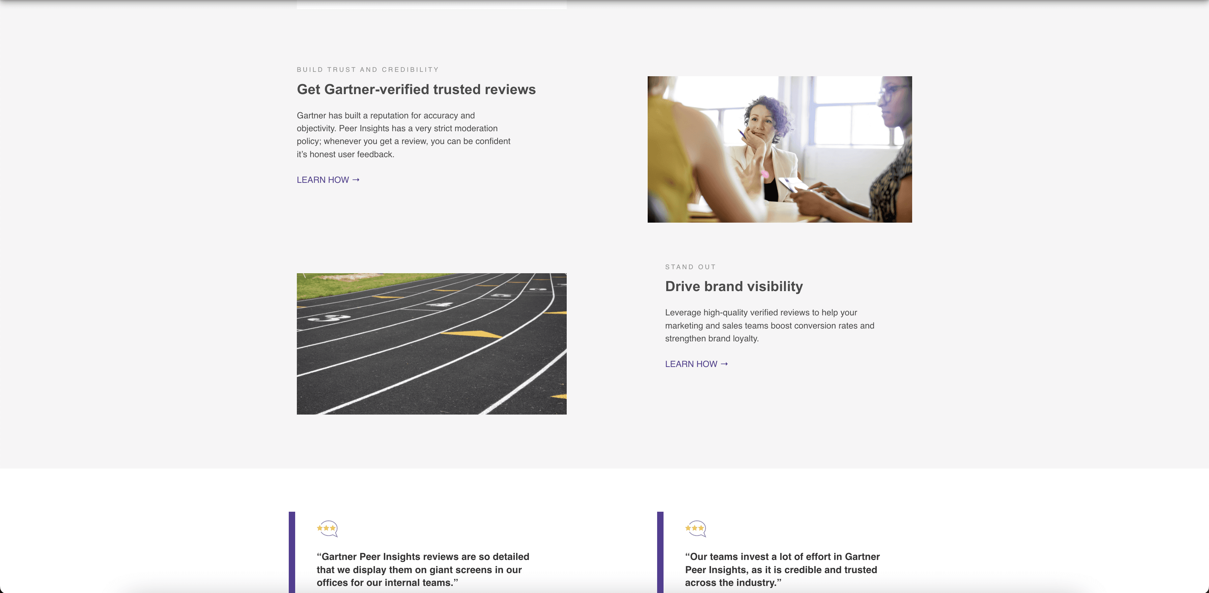Click LEARN HOW under Drive brand visibility

691,364
